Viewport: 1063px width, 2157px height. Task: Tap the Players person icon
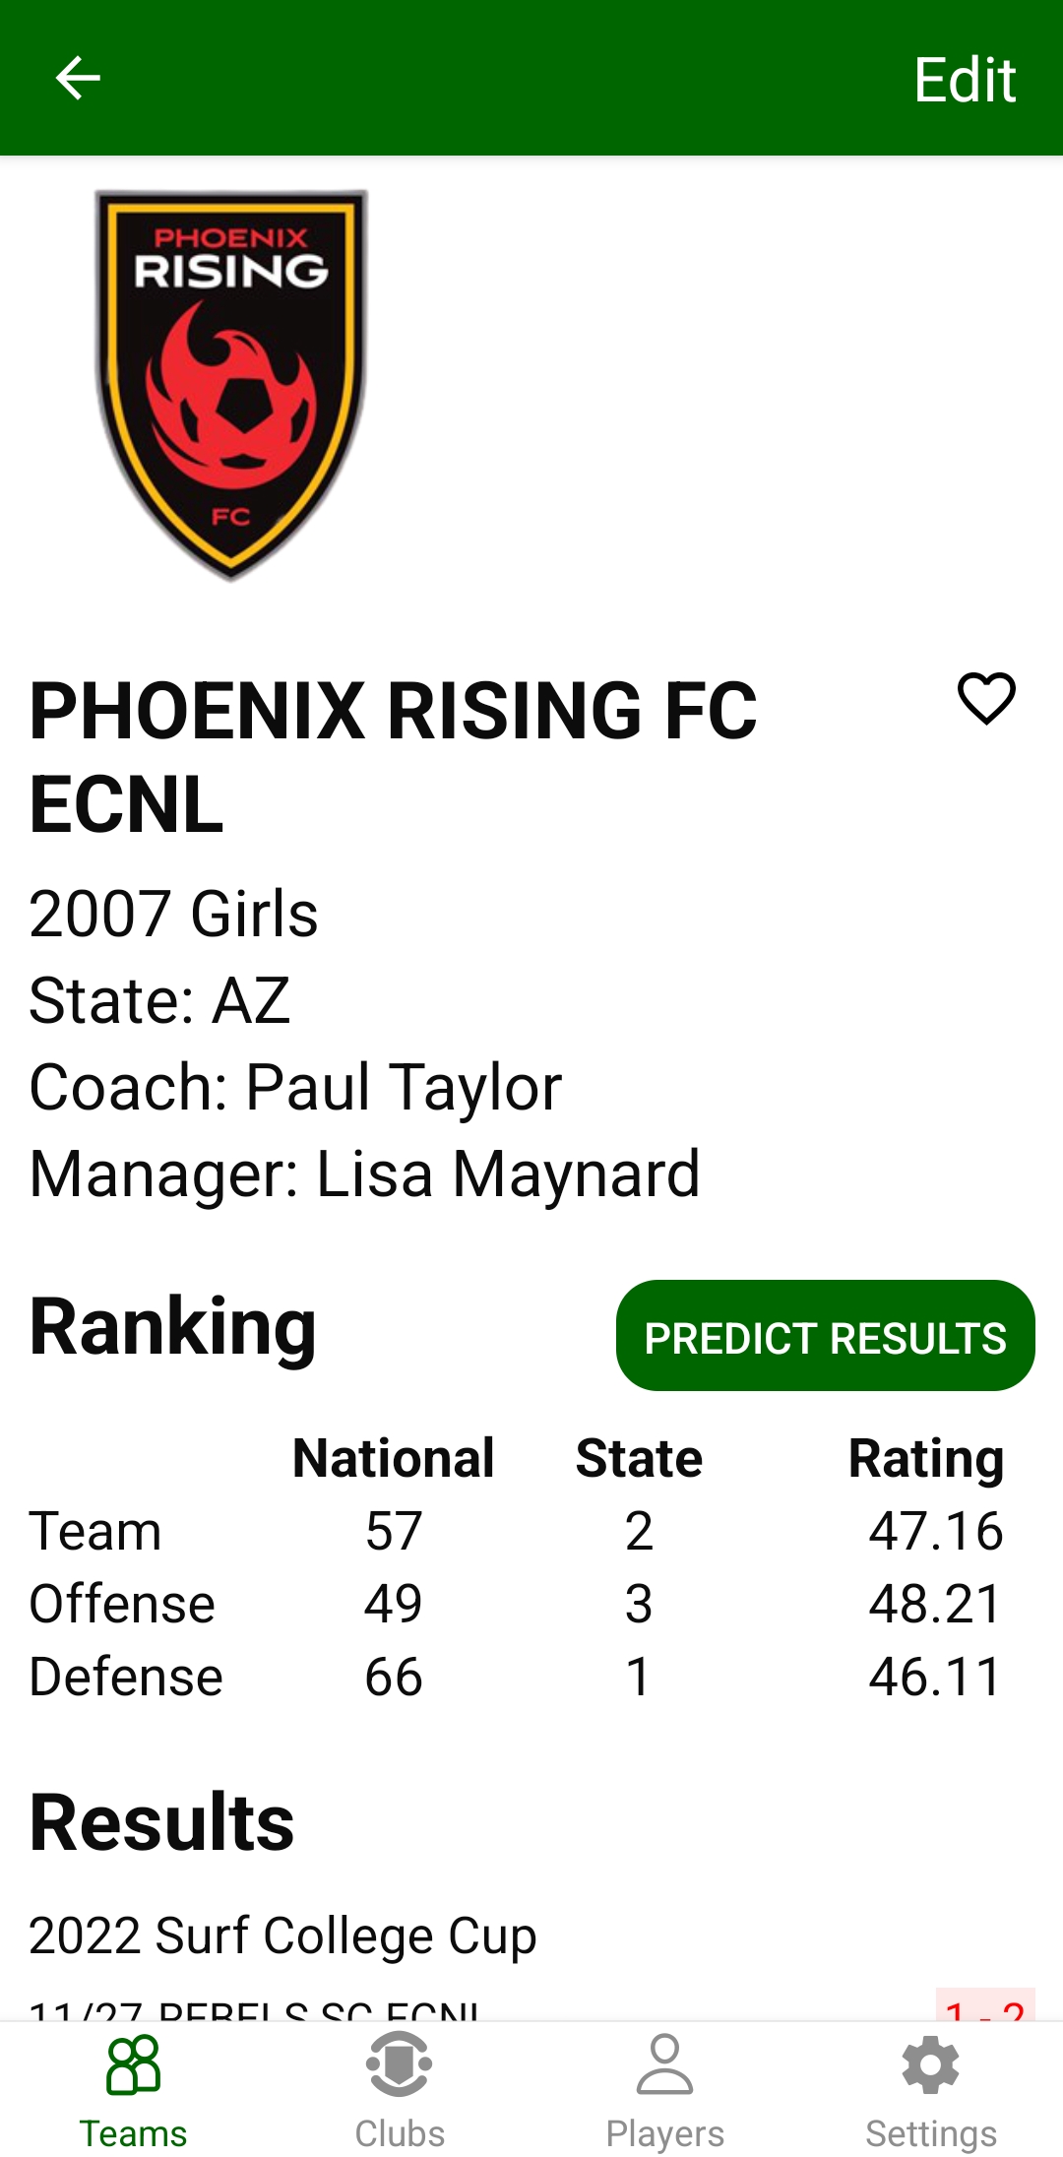pos(665,2065)
